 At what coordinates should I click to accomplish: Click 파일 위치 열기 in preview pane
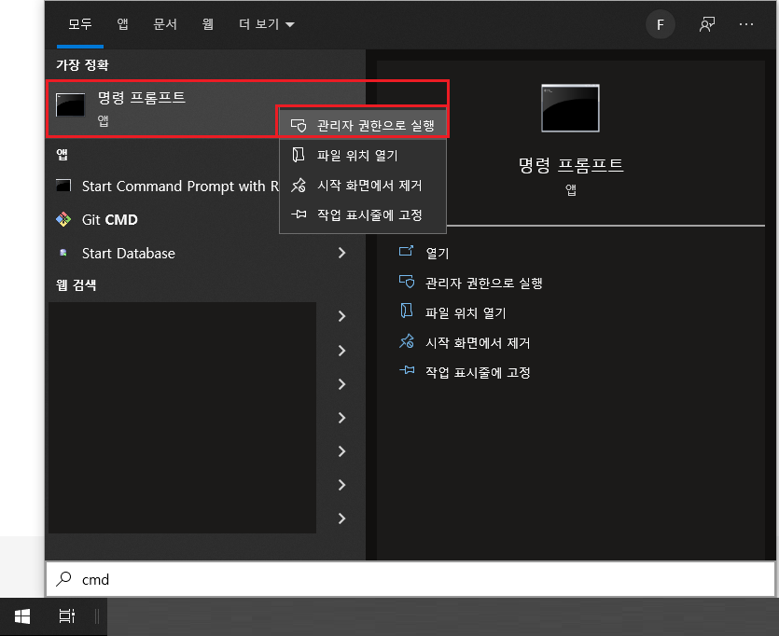(466, 312)
